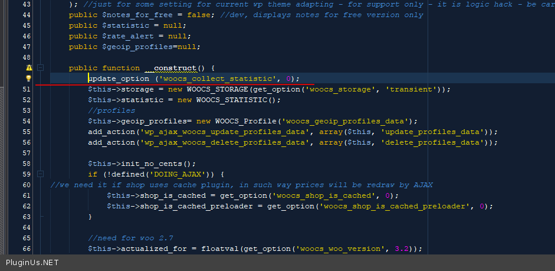Click line number 44 in gutter
Viewport: 555px width, 271px height.
[26, 15]
